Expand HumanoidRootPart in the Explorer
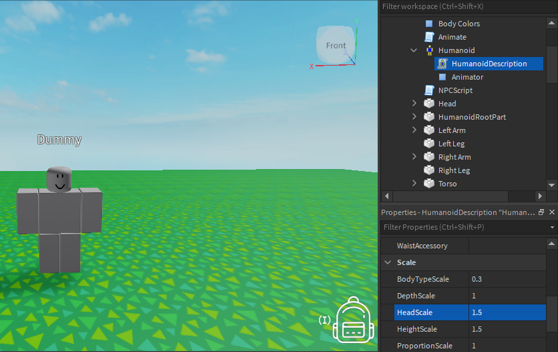The height and width of the screenshot is (352, 558). click(x=414, y=117)
